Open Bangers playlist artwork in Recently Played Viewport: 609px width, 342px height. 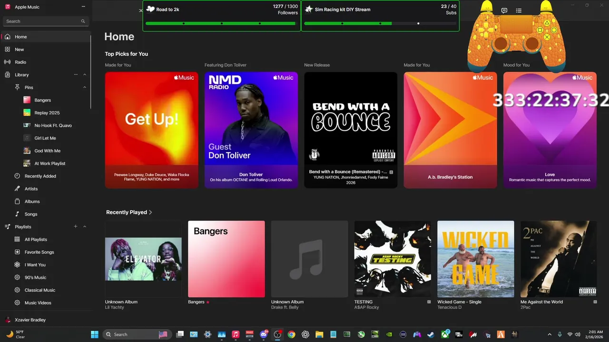pyautogui.click(x=226, y=259)
